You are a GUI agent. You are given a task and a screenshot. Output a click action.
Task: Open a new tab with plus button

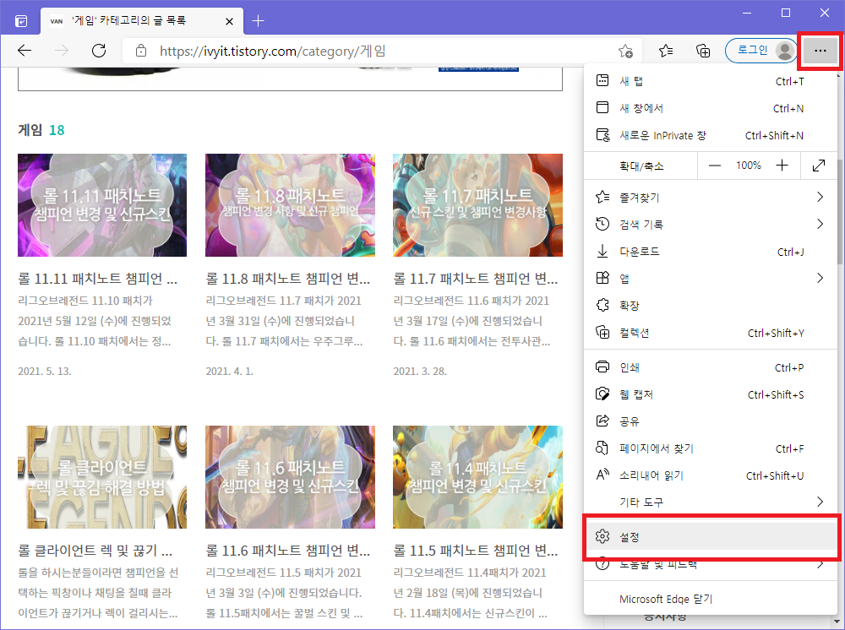[x=258, y=21]
